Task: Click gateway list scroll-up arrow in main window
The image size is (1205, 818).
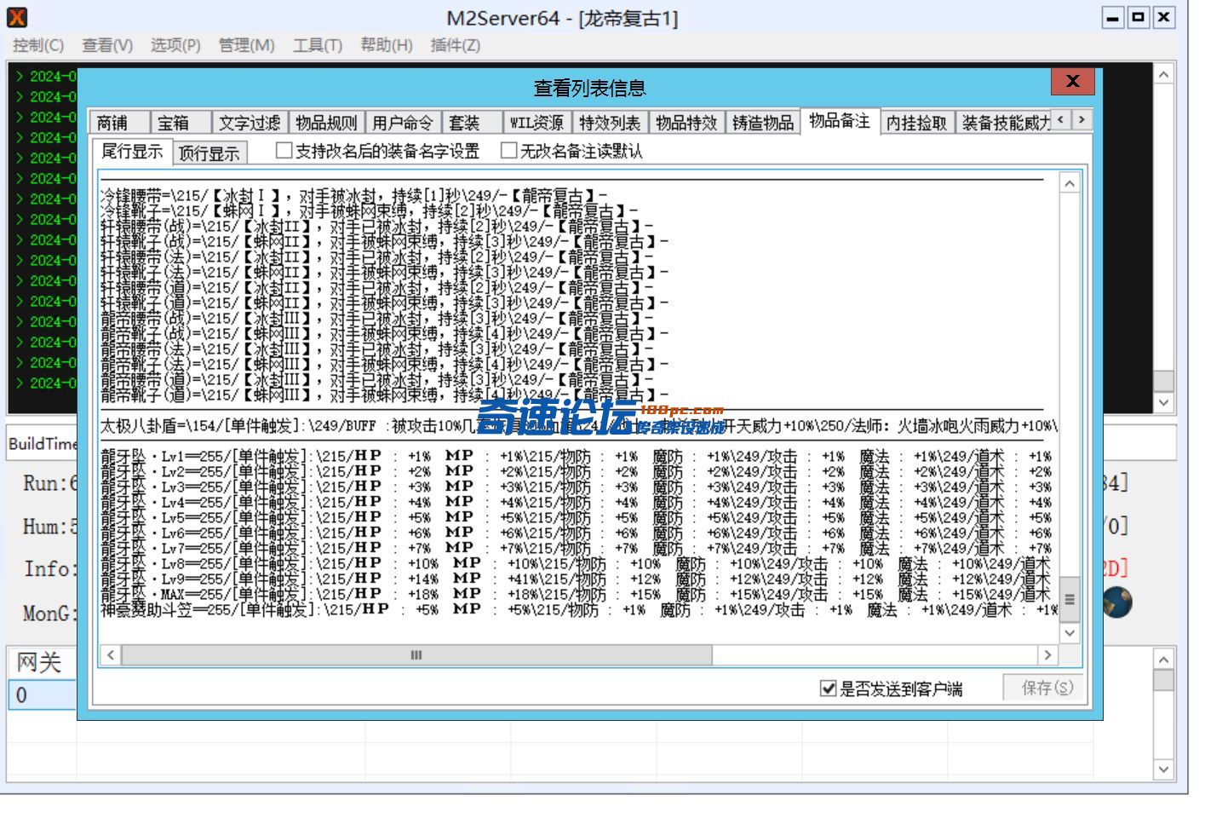Action: click(x=1163, y=659)
